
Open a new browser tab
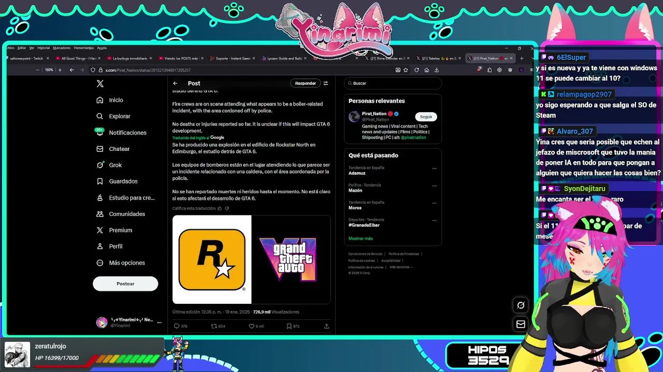[522, 58]
